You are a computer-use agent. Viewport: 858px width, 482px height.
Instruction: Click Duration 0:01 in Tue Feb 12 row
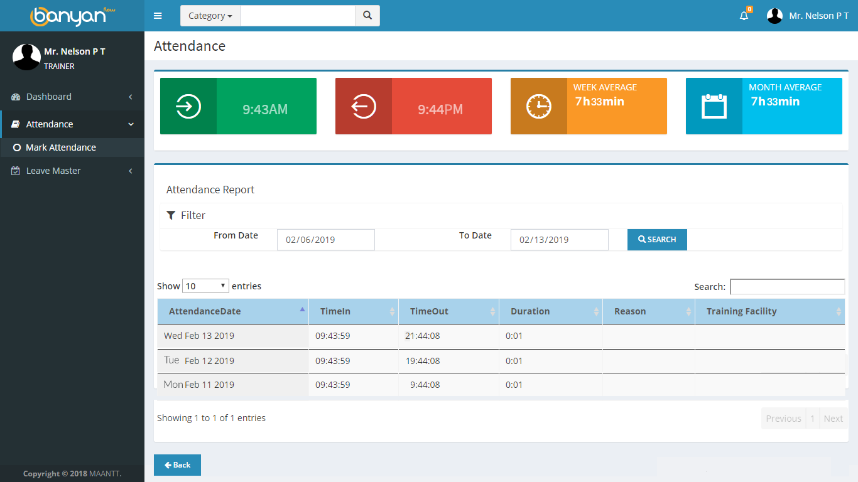coord(514,361)
